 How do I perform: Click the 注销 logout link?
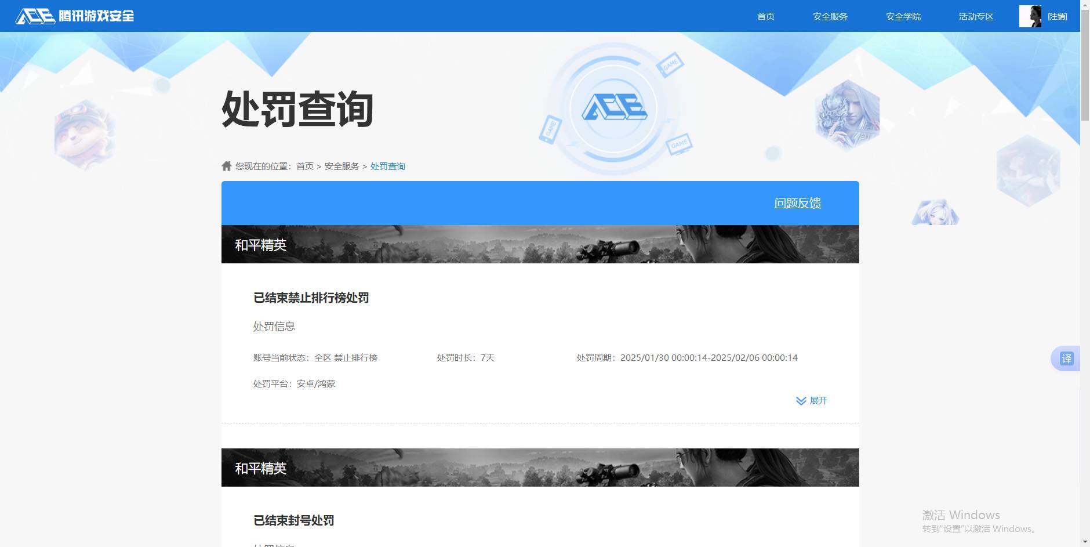(1057, 16)
